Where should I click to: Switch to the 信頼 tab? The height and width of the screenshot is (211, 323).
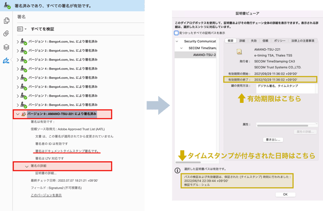[x=265, y=41]
